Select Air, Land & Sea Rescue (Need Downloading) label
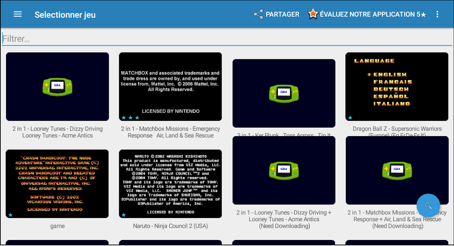The width and height of the screenshot is (454, 246). (397, 219)
